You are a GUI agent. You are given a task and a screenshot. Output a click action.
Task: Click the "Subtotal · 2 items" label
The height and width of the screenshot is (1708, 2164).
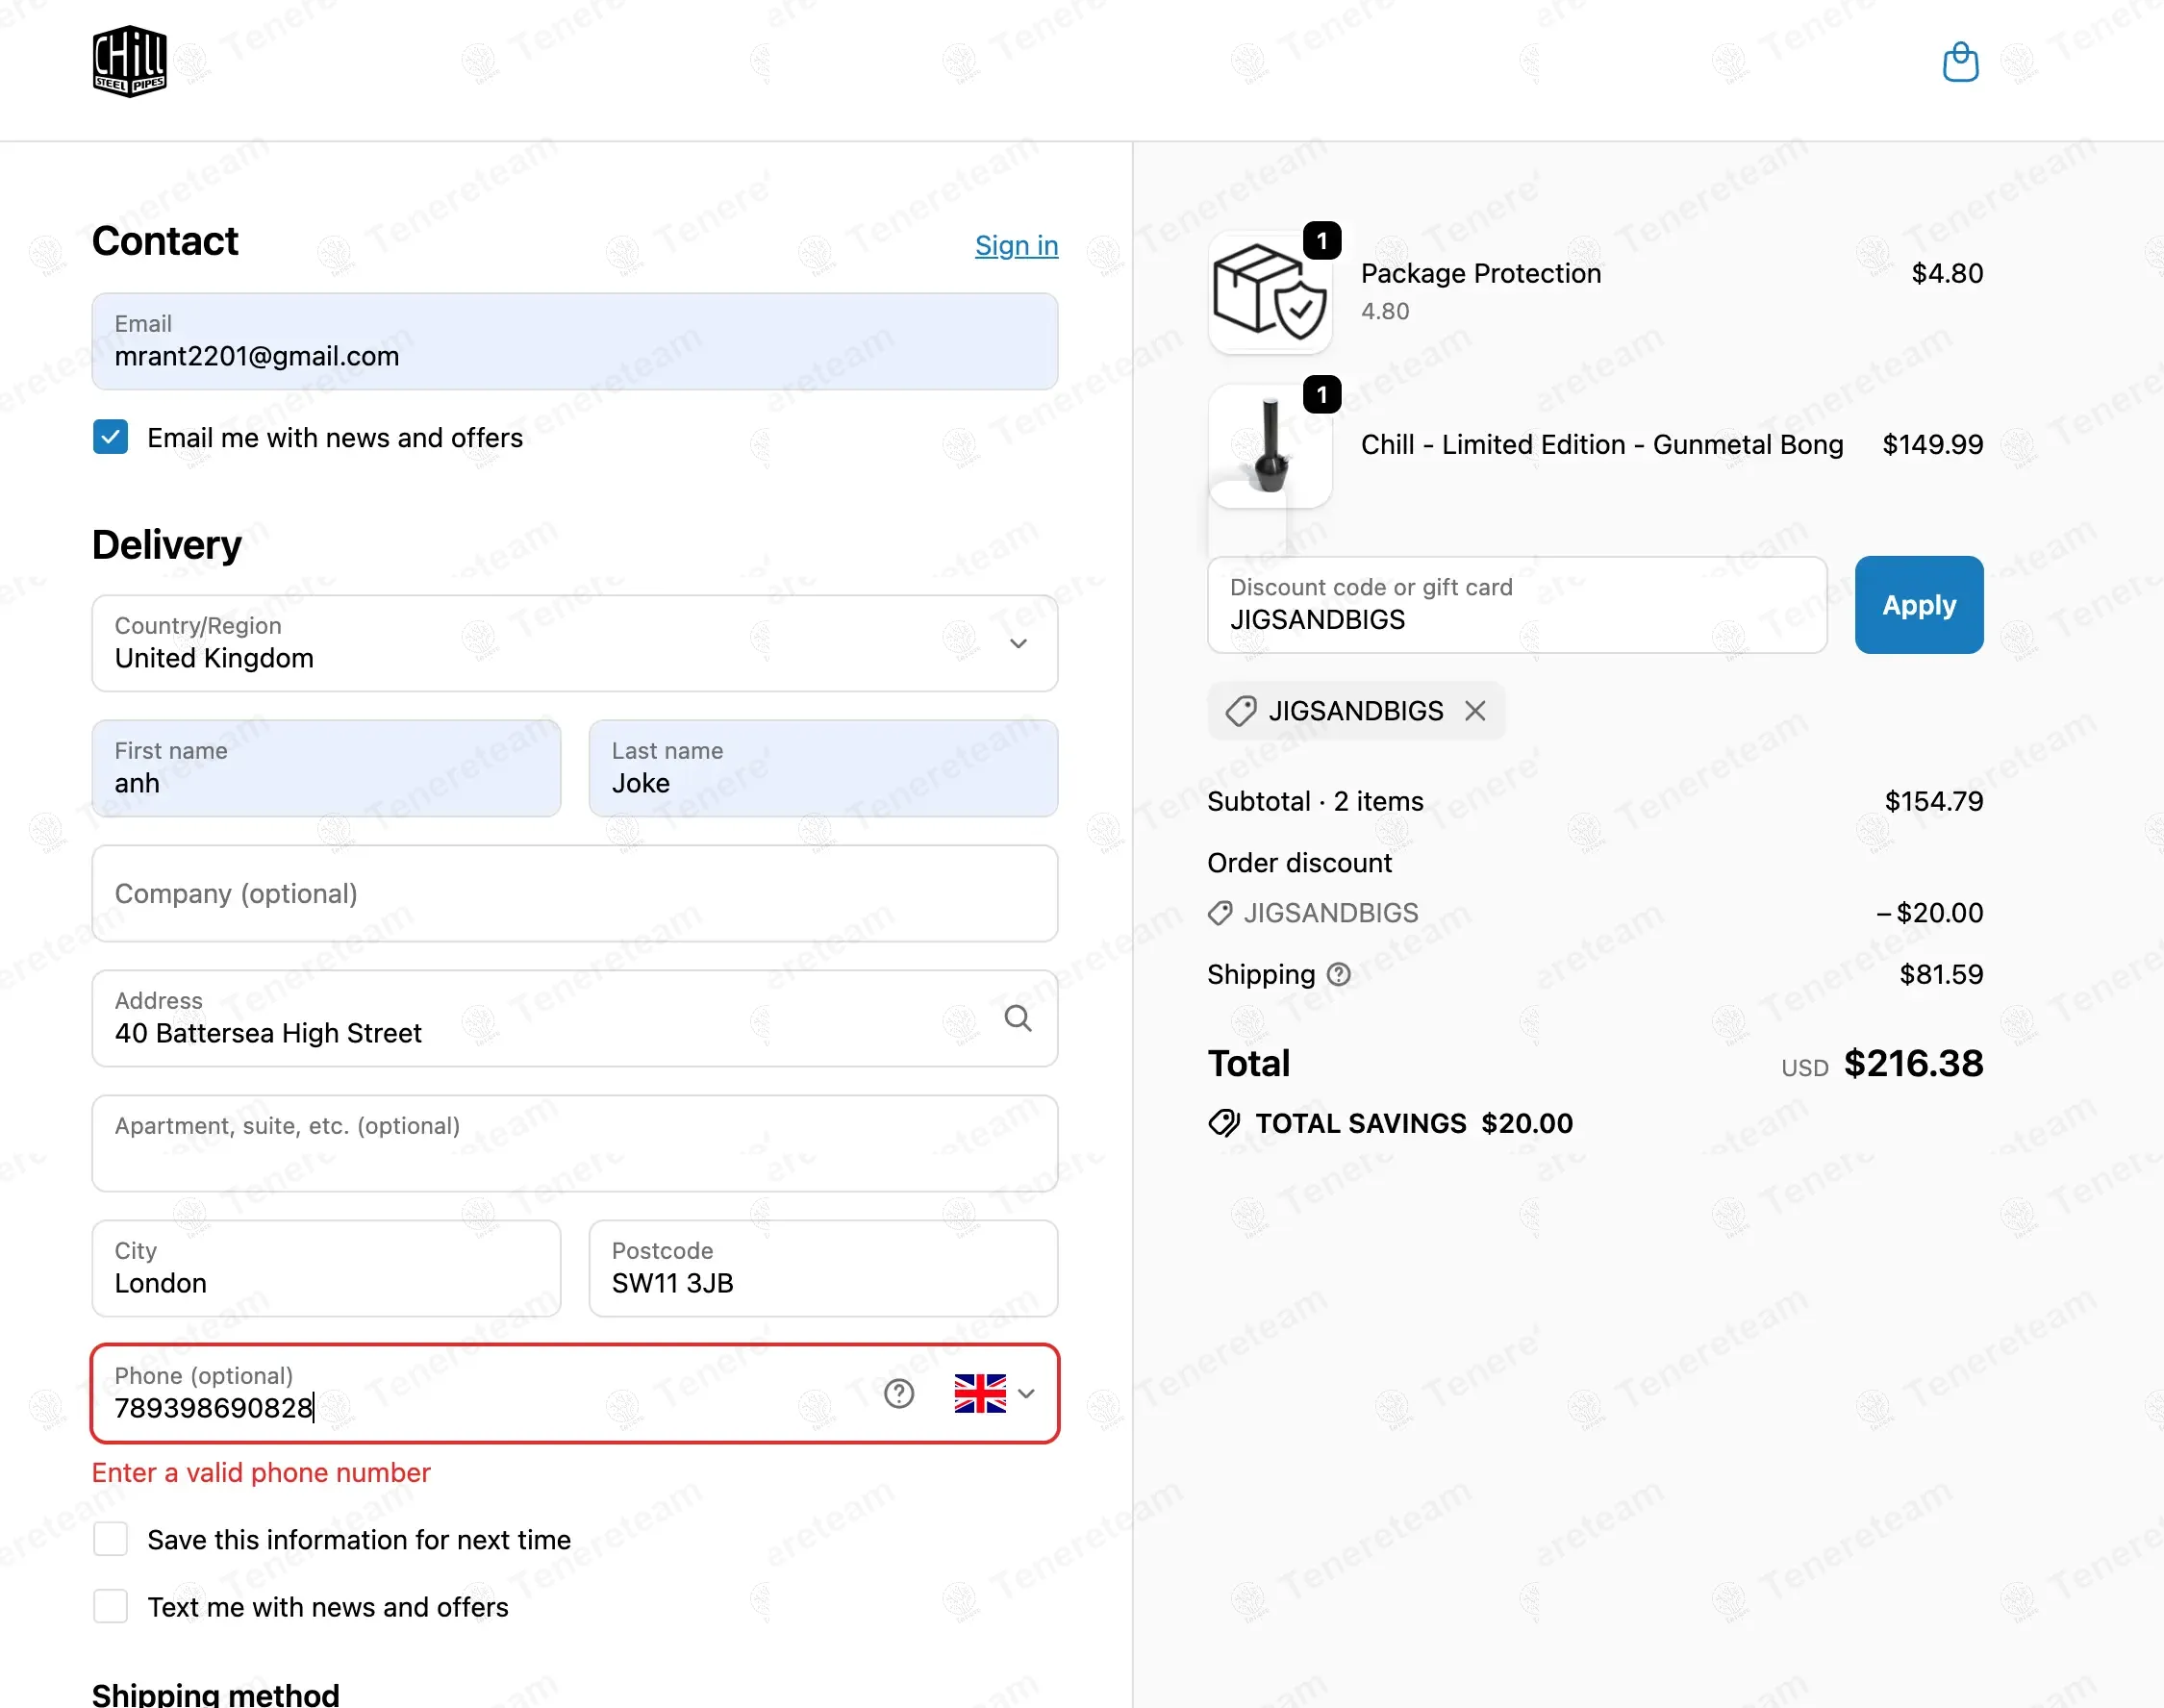tap(1315, 801)
